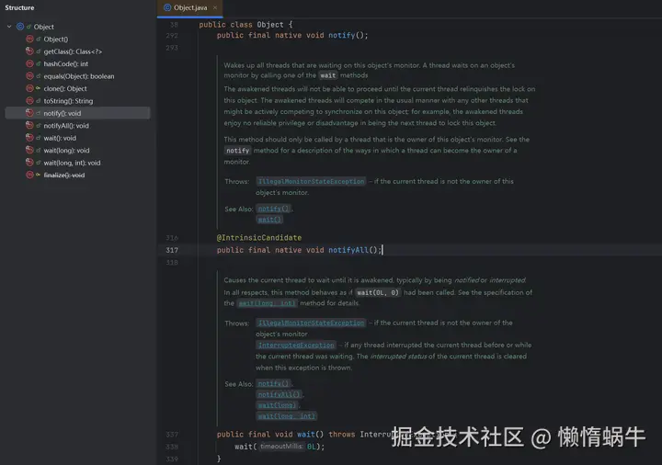Select wait(long, int): void method
This screenshot has width=662, height=465.
click(x=77, y=163)
